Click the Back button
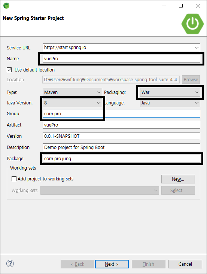Viewport: 207px width, 274px height. tap(77, 264)
